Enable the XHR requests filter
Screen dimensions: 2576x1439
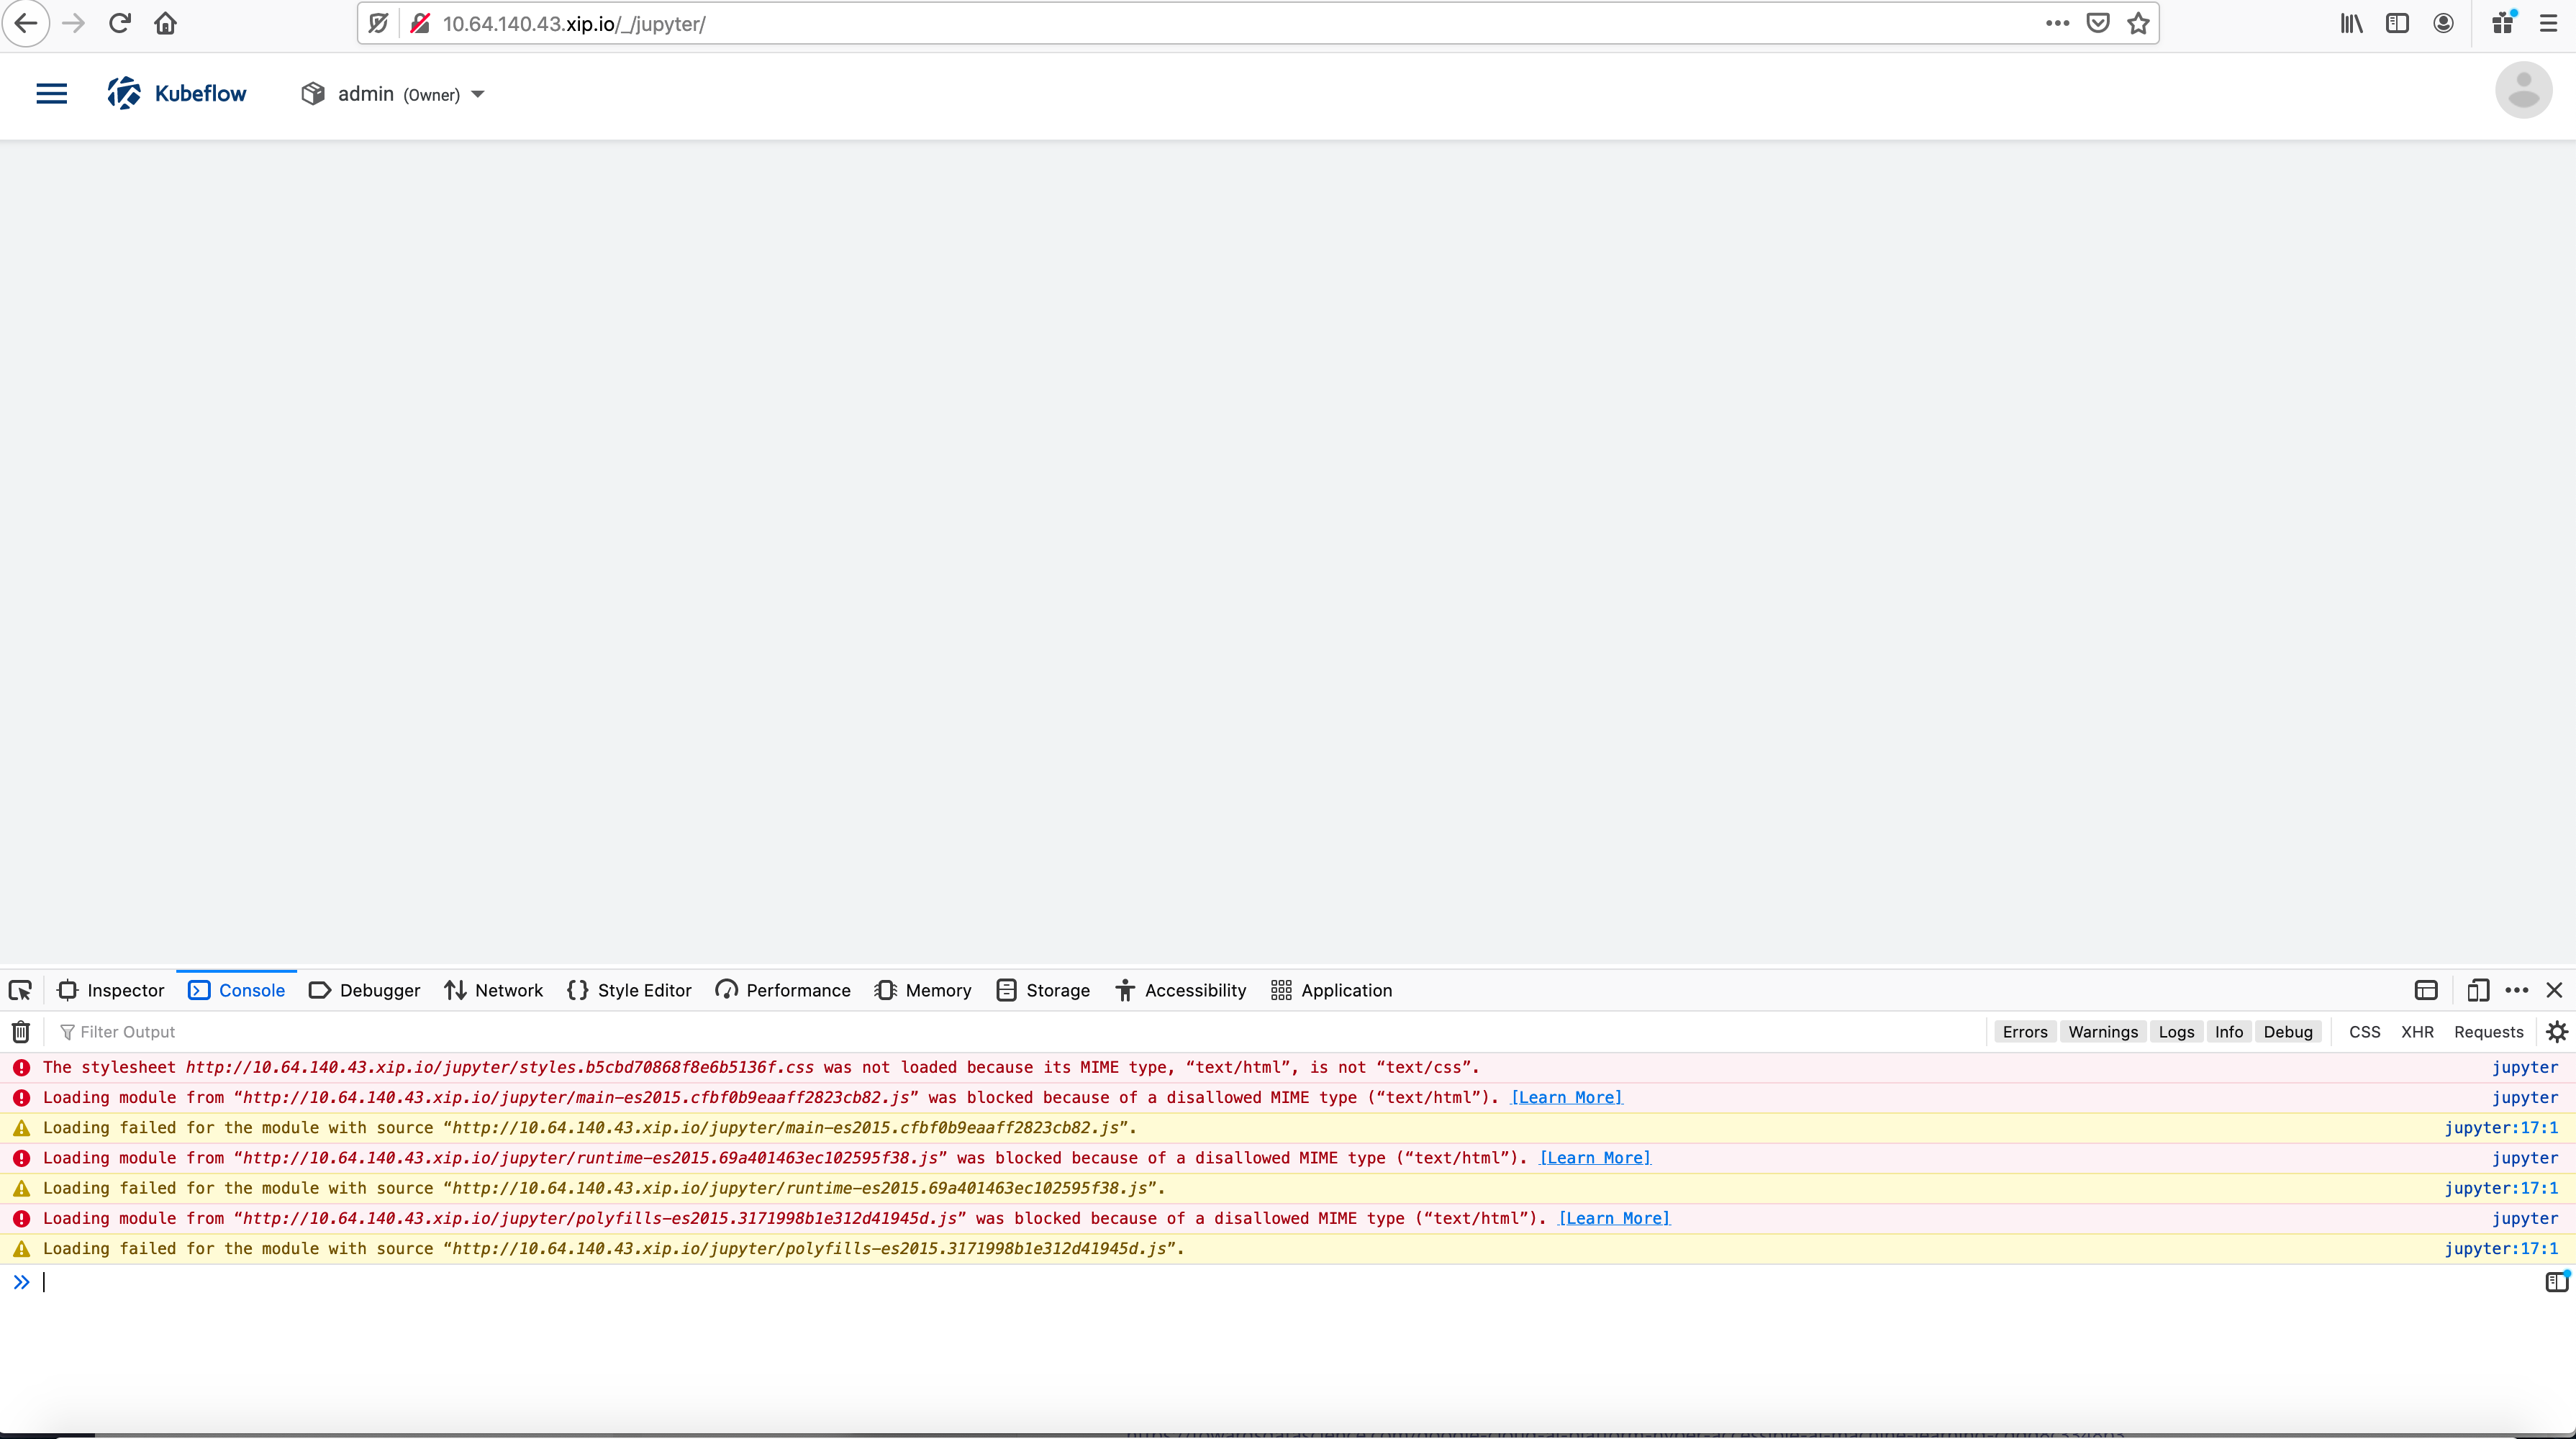[2418, 1031]
